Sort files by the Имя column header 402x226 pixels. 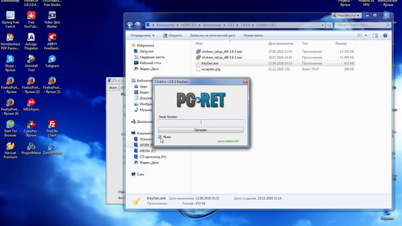199,44
